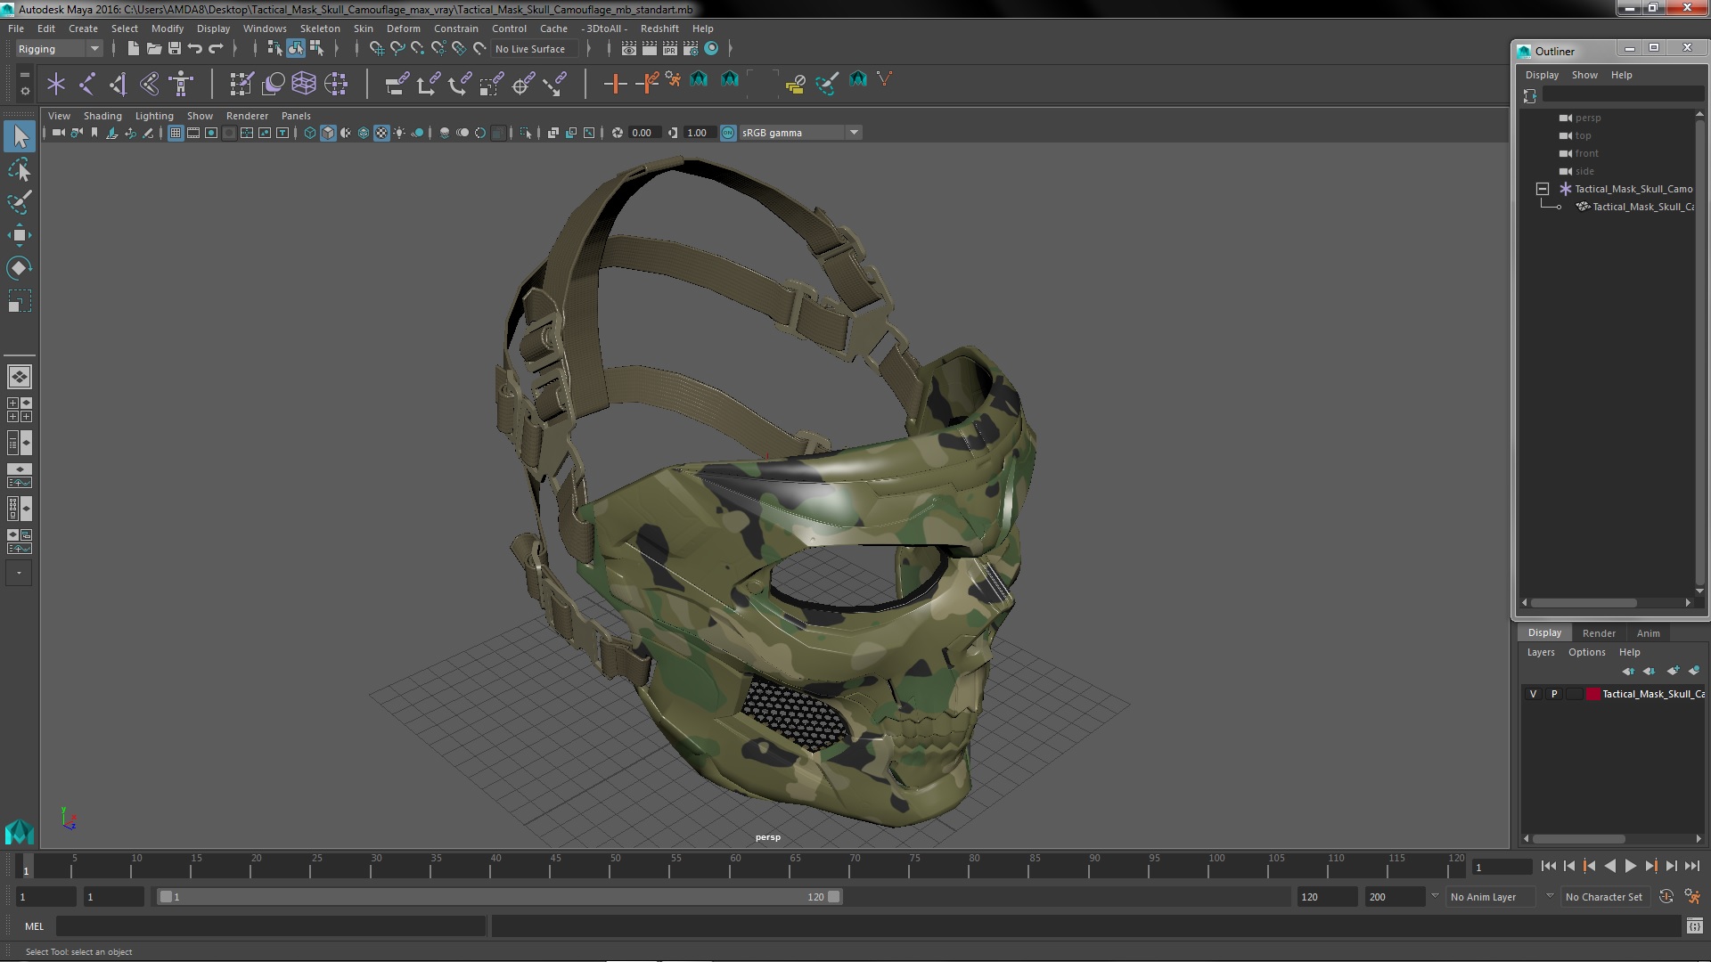
Task: Open the viewport Shading menu
Action: pyautogui.click(x=102, y=116)
